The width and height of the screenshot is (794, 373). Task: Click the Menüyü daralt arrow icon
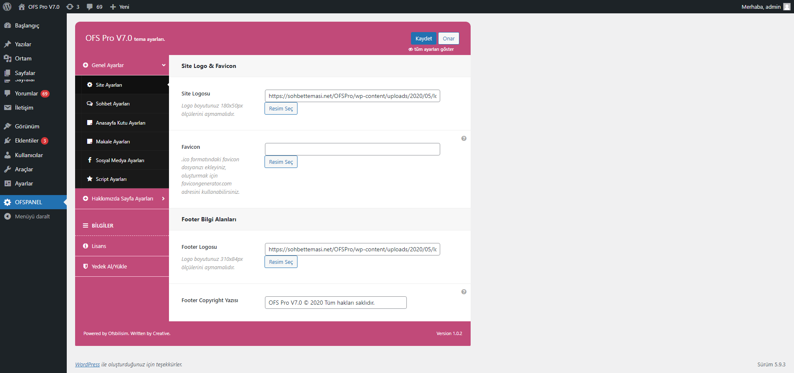[8, 216]
